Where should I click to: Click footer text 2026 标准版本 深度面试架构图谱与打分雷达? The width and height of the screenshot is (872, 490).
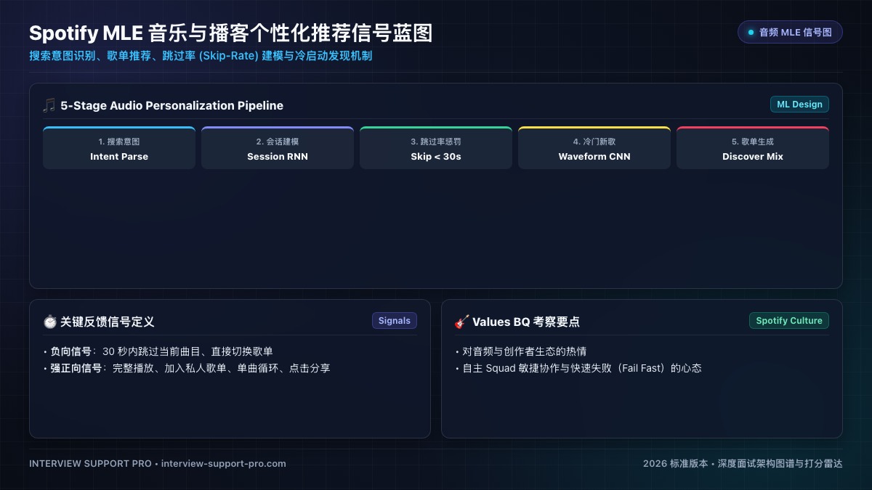coord(743,463)
